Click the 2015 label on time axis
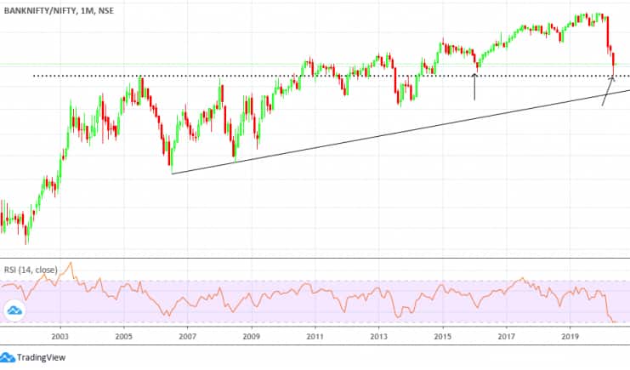The width and height of the screenshot is (630, 370). [x=442, y=337]
